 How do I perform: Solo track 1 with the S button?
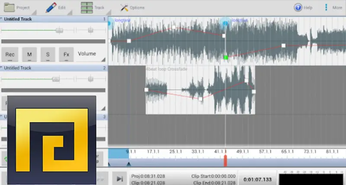click(x=48, y=54)
